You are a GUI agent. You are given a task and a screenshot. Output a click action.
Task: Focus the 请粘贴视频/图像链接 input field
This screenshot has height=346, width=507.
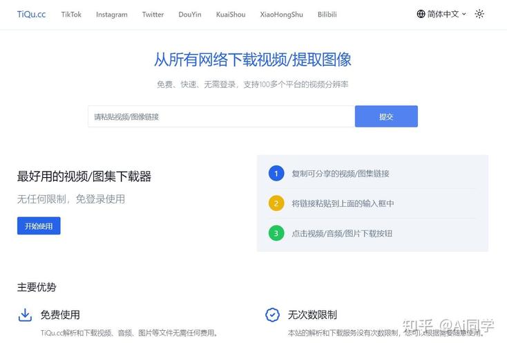pyautogui.click(x=221, y=116)
